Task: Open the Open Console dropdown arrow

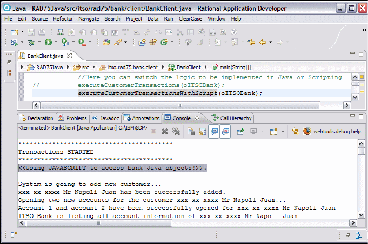Action: [282, 131]
